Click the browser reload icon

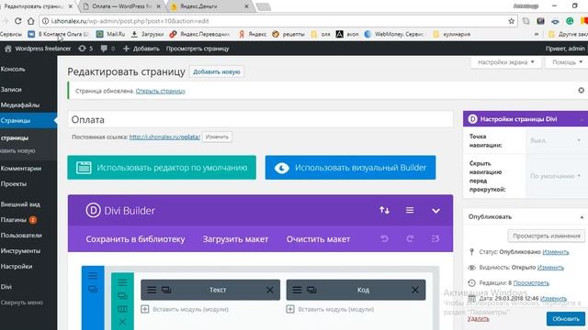(x=17, y=21)
